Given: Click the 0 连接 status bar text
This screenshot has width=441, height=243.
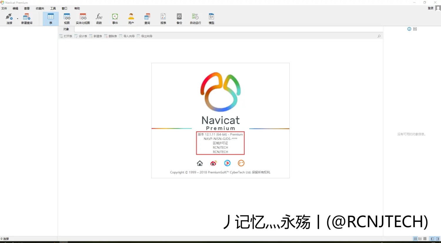Looking at the screenshot, I should [x=5, y=239].
